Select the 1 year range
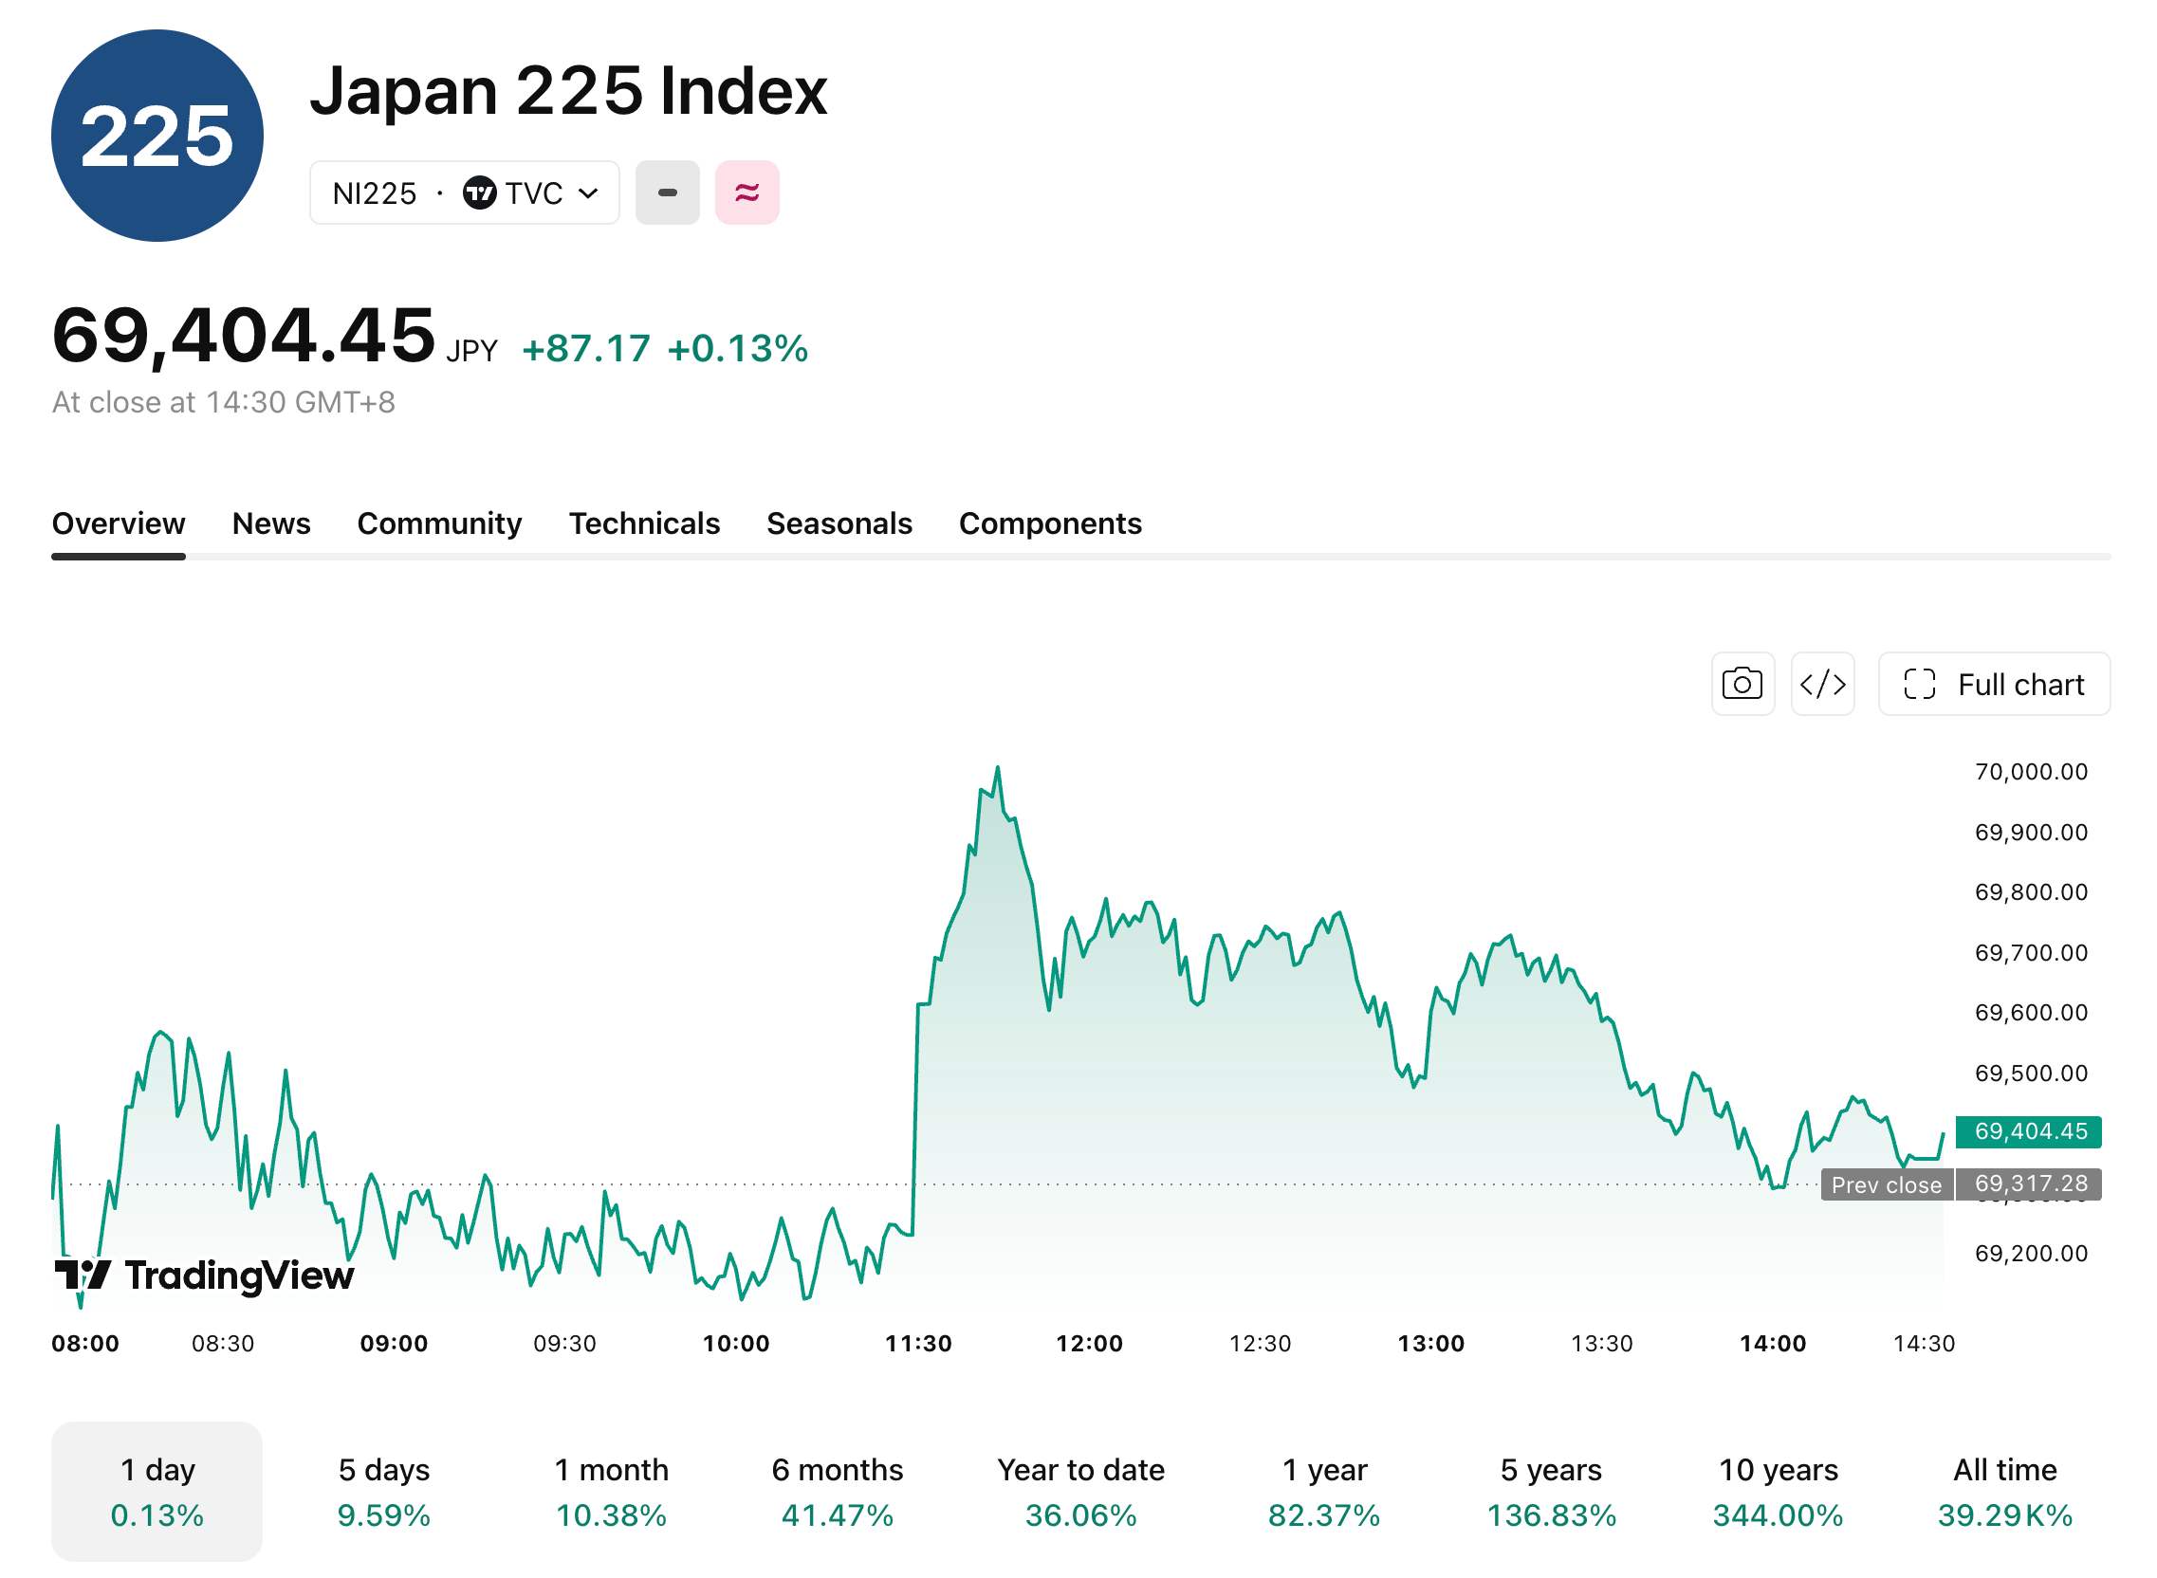2157x1578 pixels. tap(1325, 1491)
